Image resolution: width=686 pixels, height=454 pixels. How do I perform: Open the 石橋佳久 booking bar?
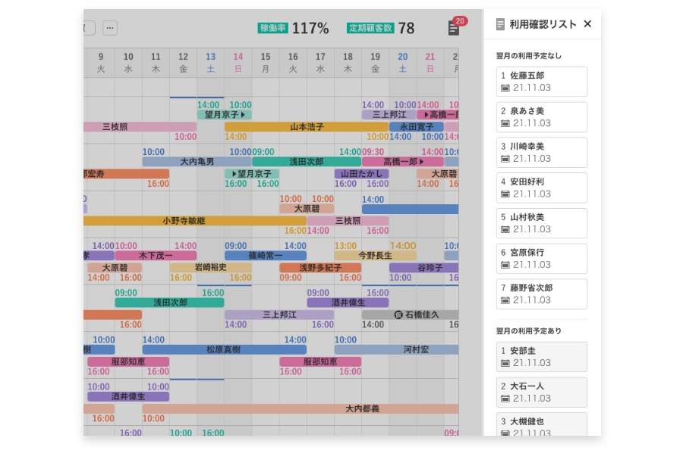click(x=411, y=315)
